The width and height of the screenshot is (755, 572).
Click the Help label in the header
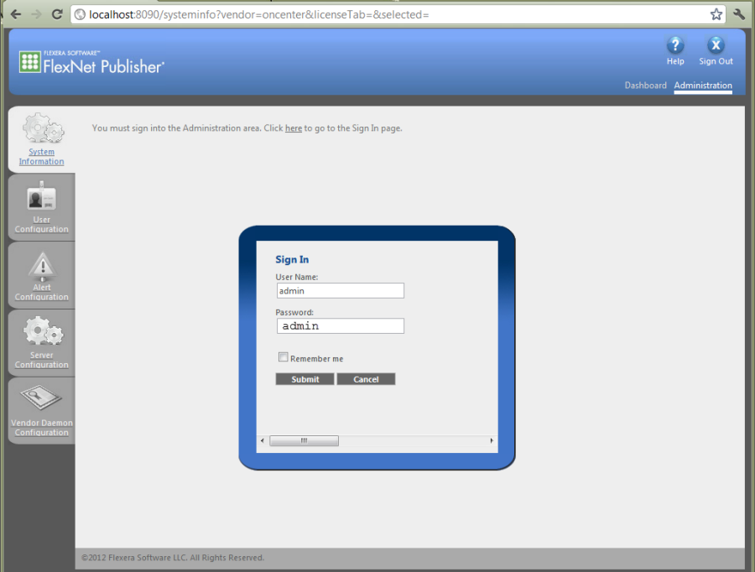(x=675, y=61)
